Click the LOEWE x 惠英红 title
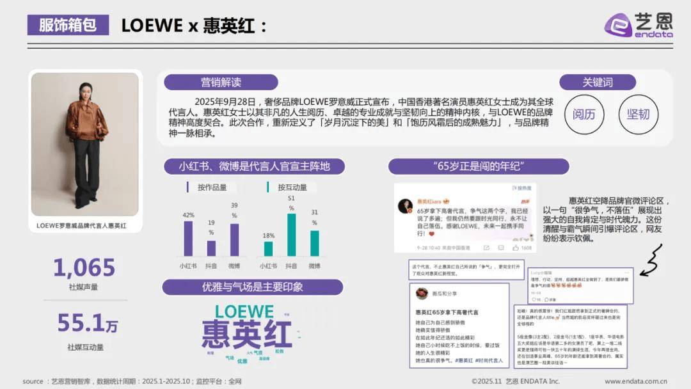 [194, 26]
